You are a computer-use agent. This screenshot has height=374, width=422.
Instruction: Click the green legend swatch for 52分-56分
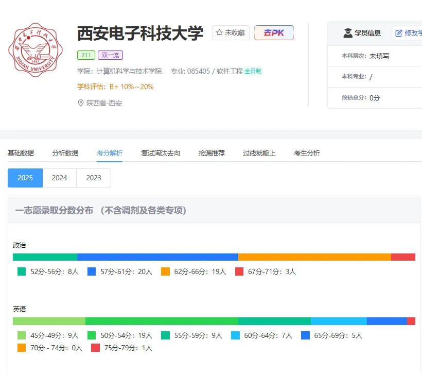(22, 271)
